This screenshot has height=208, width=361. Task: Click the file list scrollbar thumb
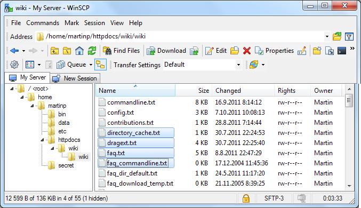(349, 100)
